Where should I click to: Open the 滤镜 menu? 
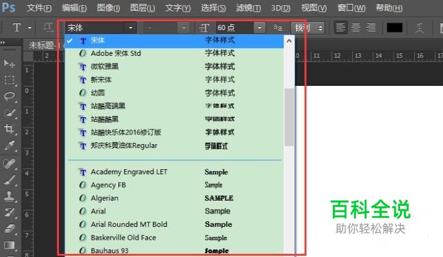coord(248,8)
